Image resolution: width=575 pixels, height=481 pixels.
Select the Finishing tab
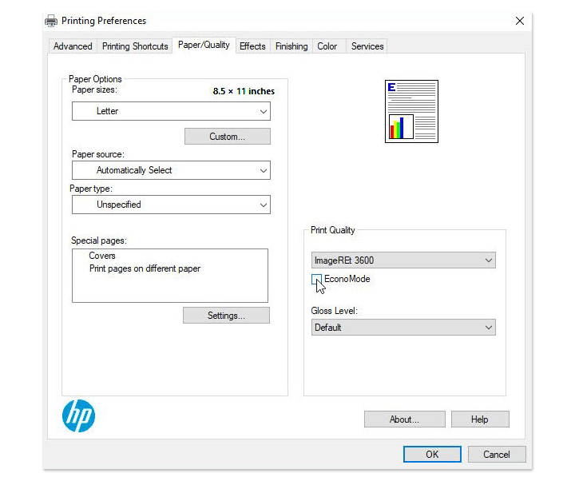pyautogui.click(x=291, y=46)
